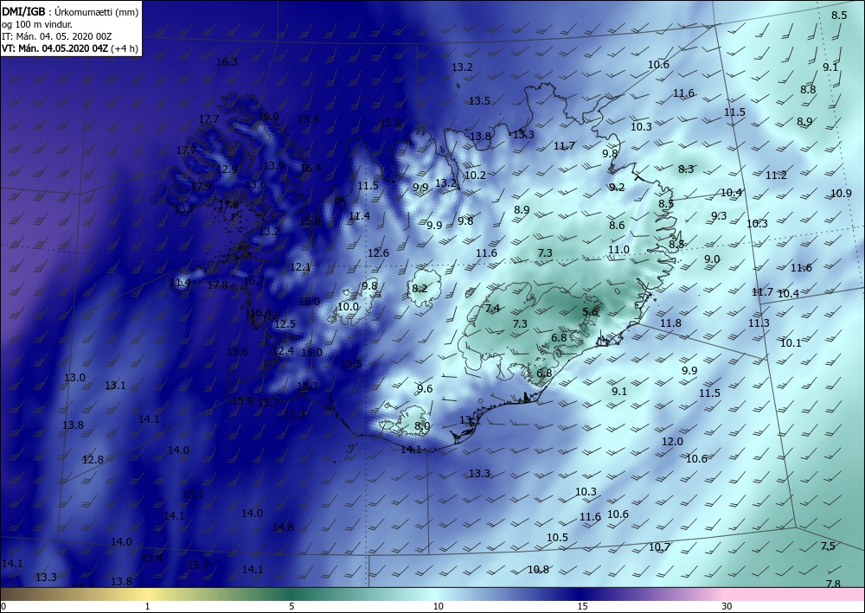The height and width of the screenshot is (613, 865).
Task: Click the 5.6 value on the map
Action: click(x=590, y=312)
